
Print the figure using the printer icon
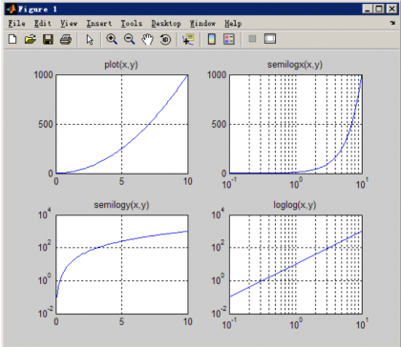click(x=66, y=39)
